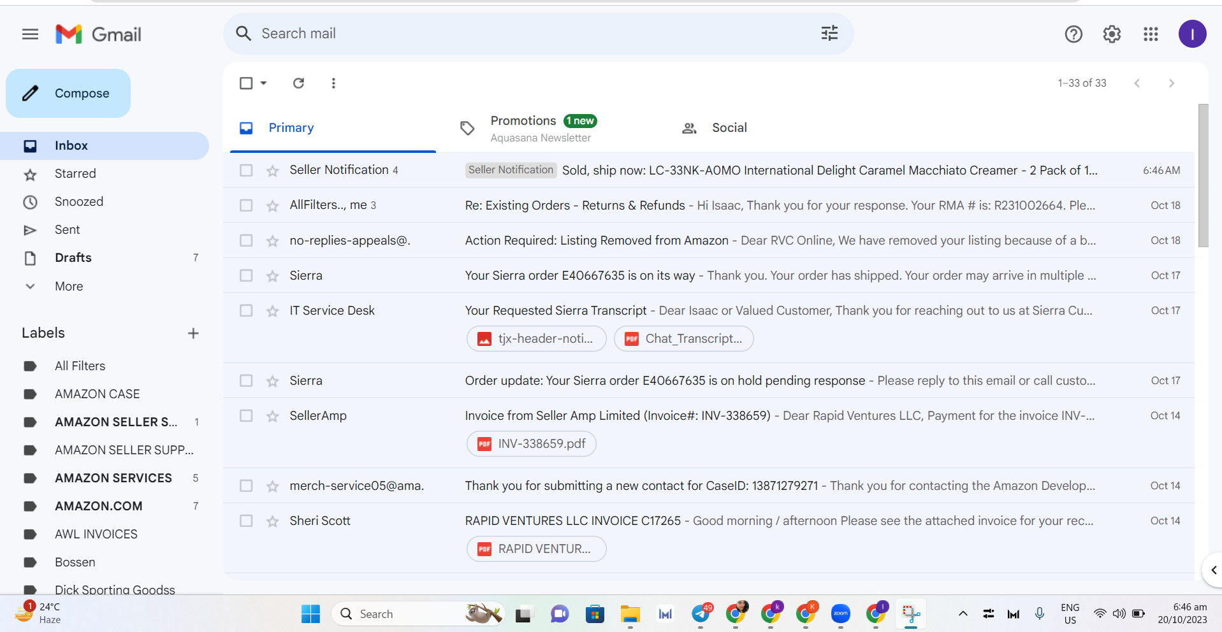This screenshot has width=1222, height=632.
Task: Go to the previous page of emails
Action: (1137, 83)
